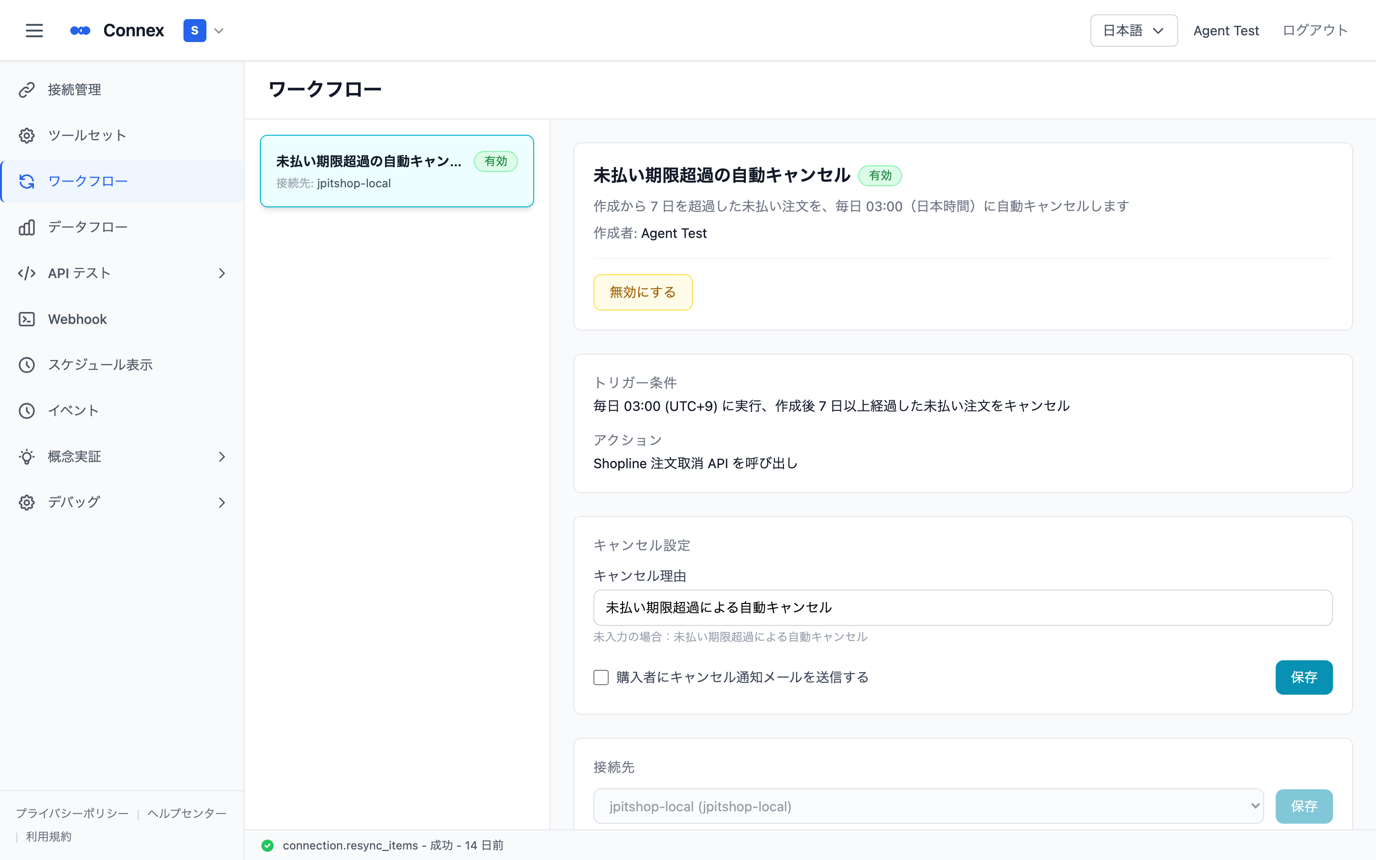Click the blue S workspace badge
Screen dimensions: 1376x860
pyautogui.click(x=194, y=31)
